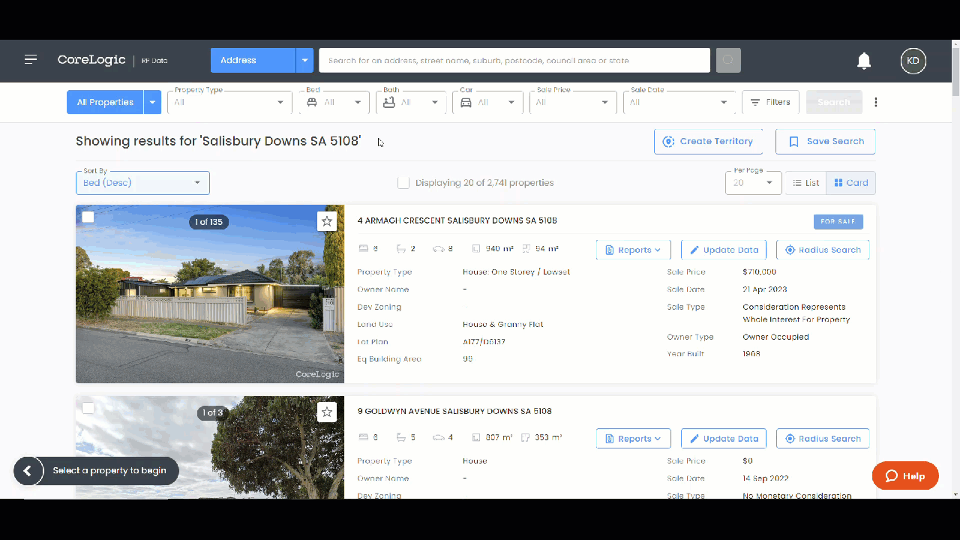960x540 pixels.
Task: Open the Per Page dropdown
Action: (x=753, y=182)
